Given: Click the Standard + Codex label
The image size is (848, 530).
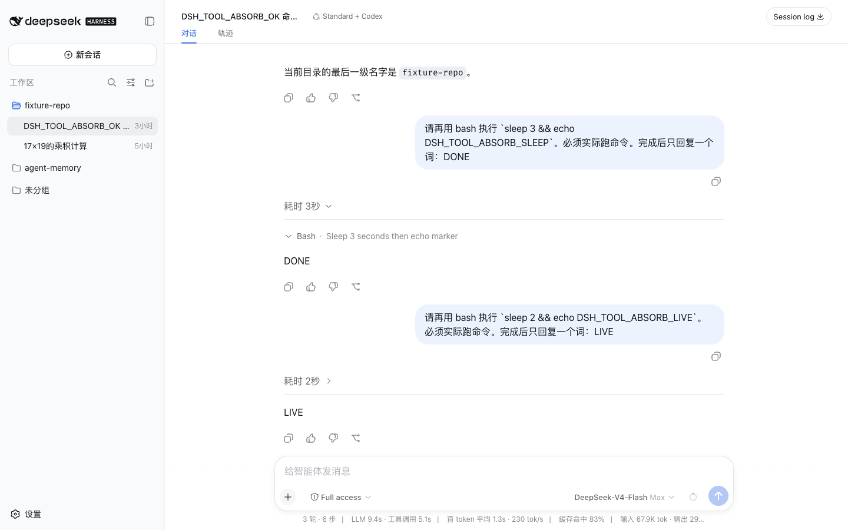Looking at the screenshot, I should (x=347, y=16).
